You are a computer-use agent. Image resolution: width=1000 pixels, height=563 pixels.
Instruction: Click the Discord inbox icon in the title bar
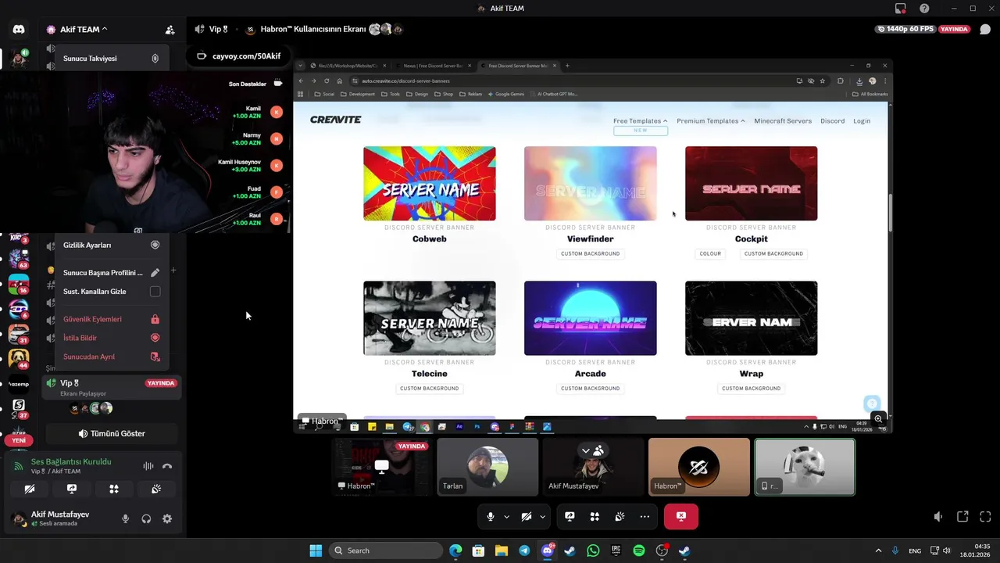tap(901, 9)
